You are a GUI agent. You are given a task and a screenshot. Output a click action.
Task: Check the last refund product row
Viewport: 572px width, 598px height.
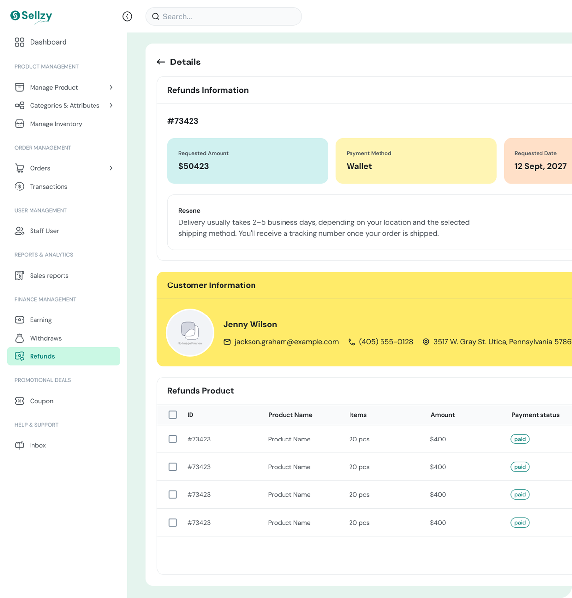click(173, 523)
